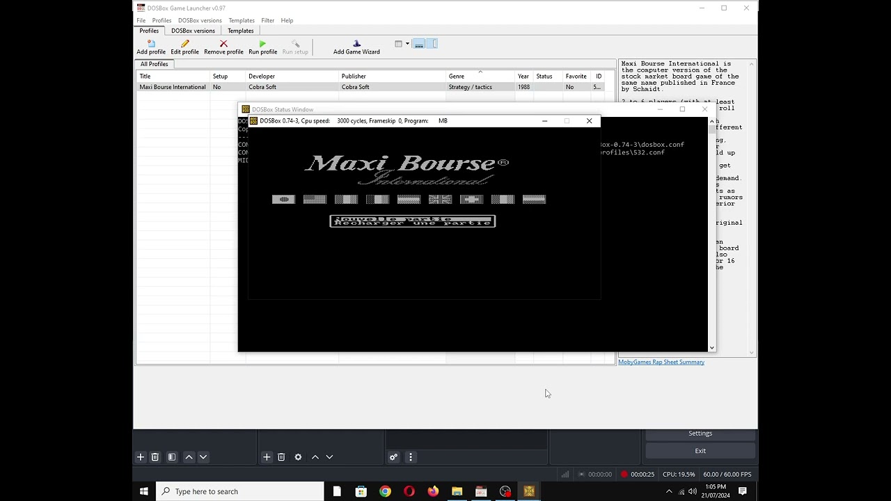Click the last flag icon in the game
891x501 pixels.
[x=534, y=199]
